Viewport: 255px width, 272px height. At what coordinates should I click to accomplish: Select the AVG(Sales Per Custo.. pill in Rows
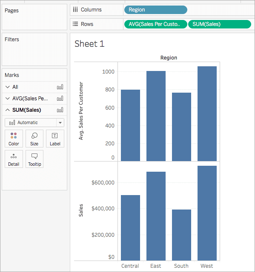[x=156, y=24]
